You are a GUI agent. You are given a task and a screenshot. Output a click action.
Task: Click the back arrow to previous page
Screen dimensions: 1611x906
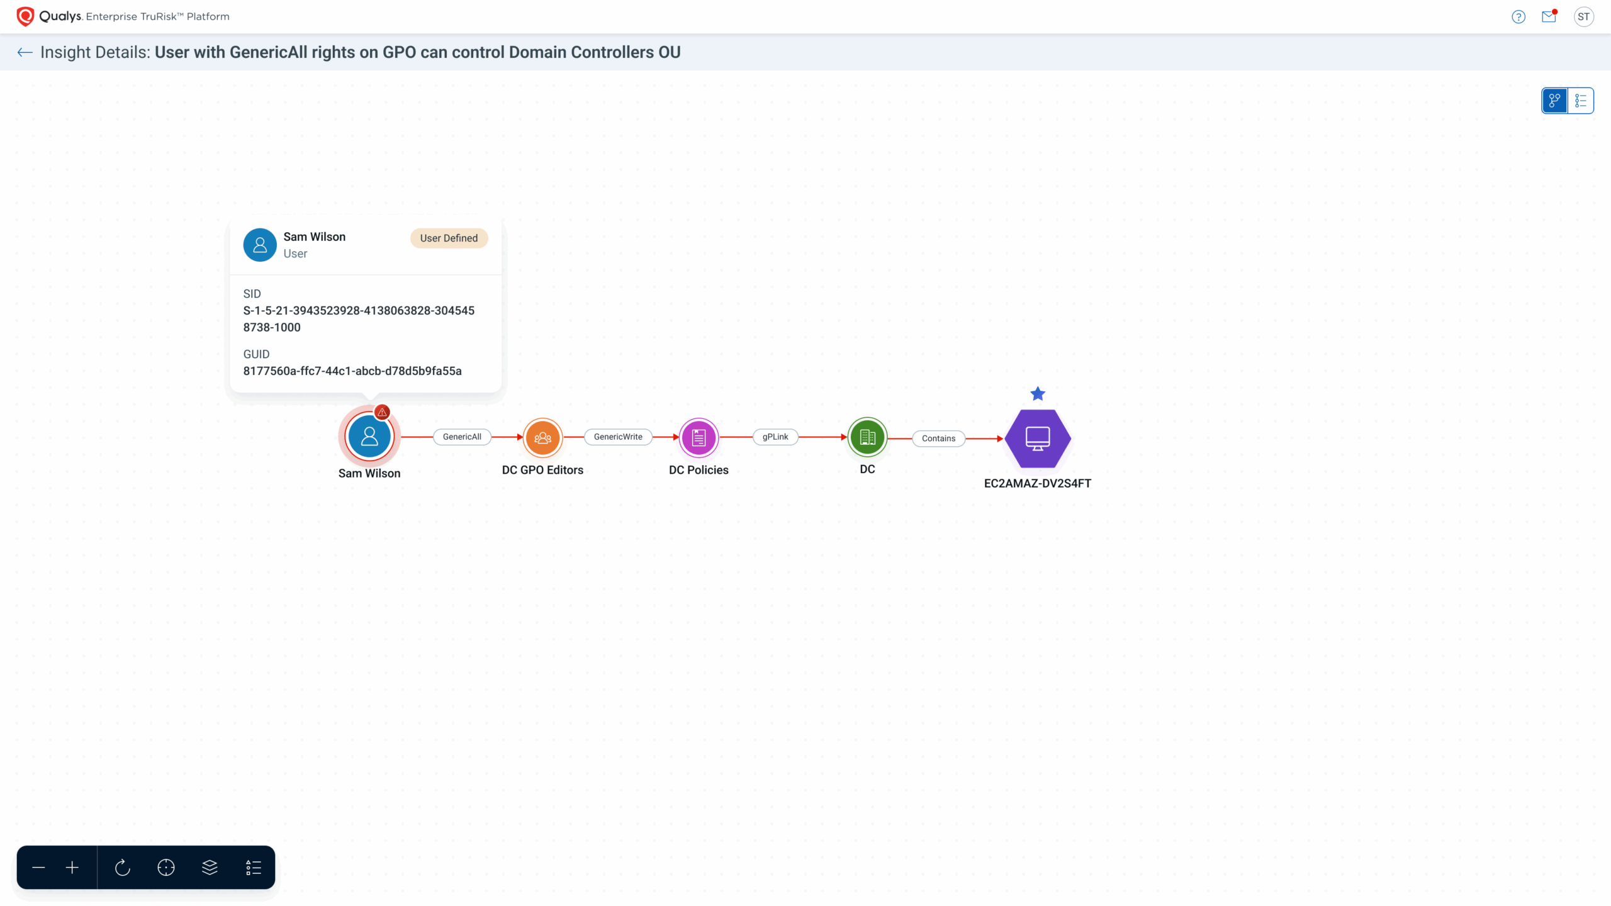coord(25,52)
